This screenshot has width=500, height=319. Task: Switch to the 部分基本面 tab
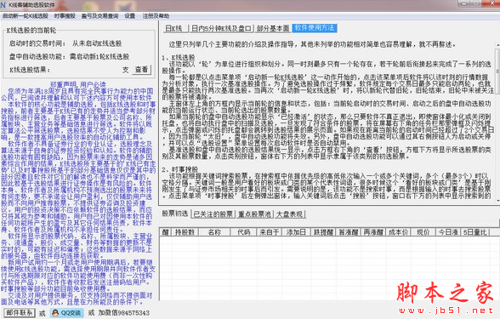(273, 28)
